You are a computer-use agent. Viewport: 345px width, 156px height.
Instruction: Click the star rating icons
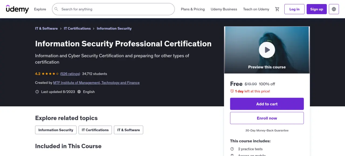[x=50, y=74]
